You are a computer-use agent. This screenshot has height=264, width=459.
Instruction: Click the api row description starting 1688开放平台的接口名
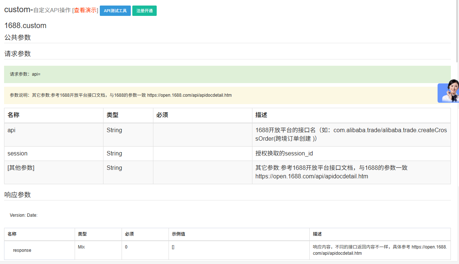(x=351, y=134)
